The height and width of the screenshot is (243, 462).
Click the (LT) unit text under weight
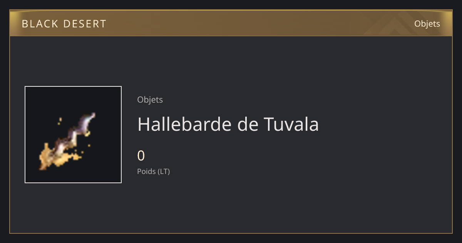pyautogui.click(x=164, y=171)
